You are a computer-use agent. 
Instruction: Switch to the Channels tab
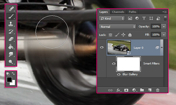pyautogui.click(x=118, y=12)
